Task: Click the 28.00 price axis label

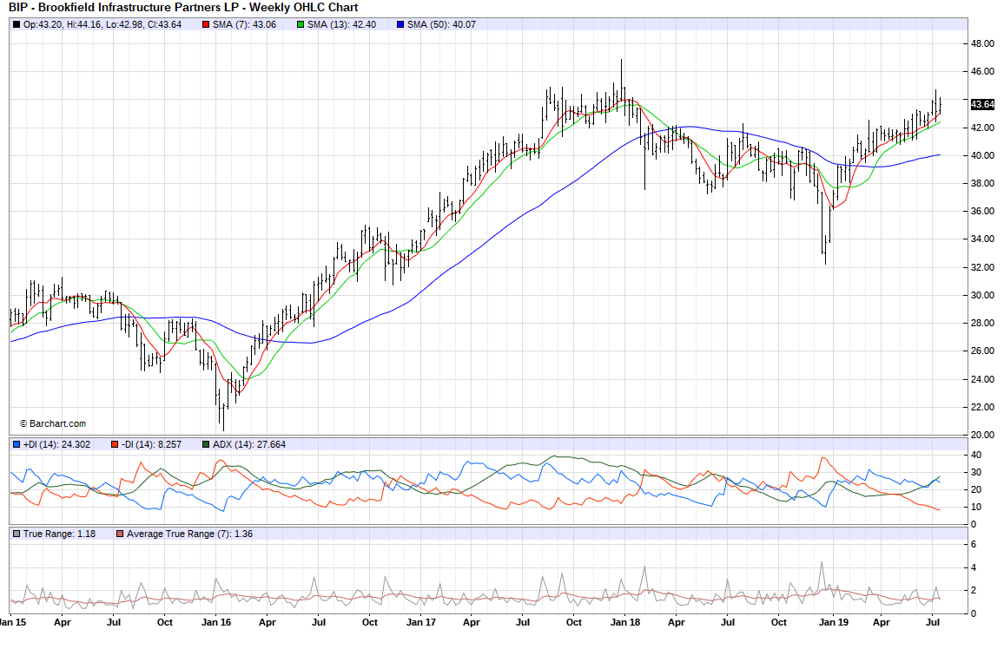Action: [x=983, y=323]
